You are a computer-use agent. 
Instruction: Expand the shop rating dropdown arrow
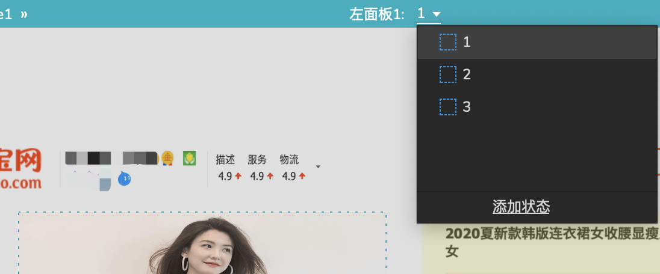tap(318, 167)
